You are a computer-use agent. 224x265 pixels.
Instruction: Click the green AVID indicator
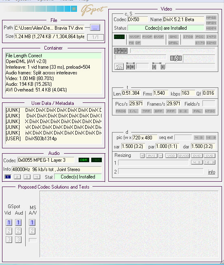coord(119,37)
